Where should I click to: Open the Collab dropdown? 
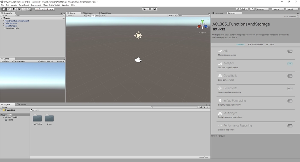pos(242,9)
